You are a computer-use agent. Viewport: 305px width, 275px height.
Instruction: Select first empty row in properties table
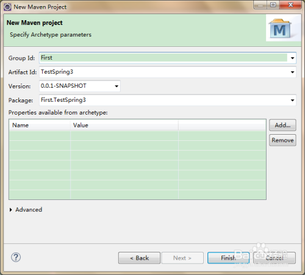point(138,135)
